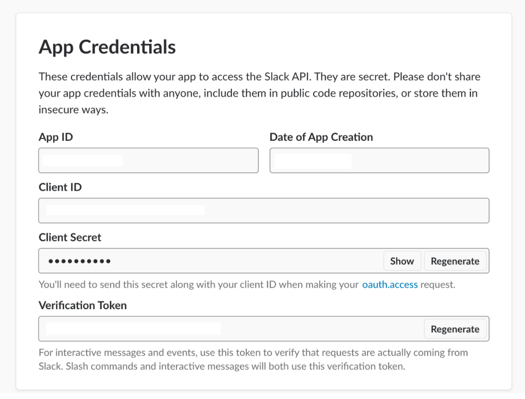
Task: Regenerate the Verification Token
Action: 455,329
